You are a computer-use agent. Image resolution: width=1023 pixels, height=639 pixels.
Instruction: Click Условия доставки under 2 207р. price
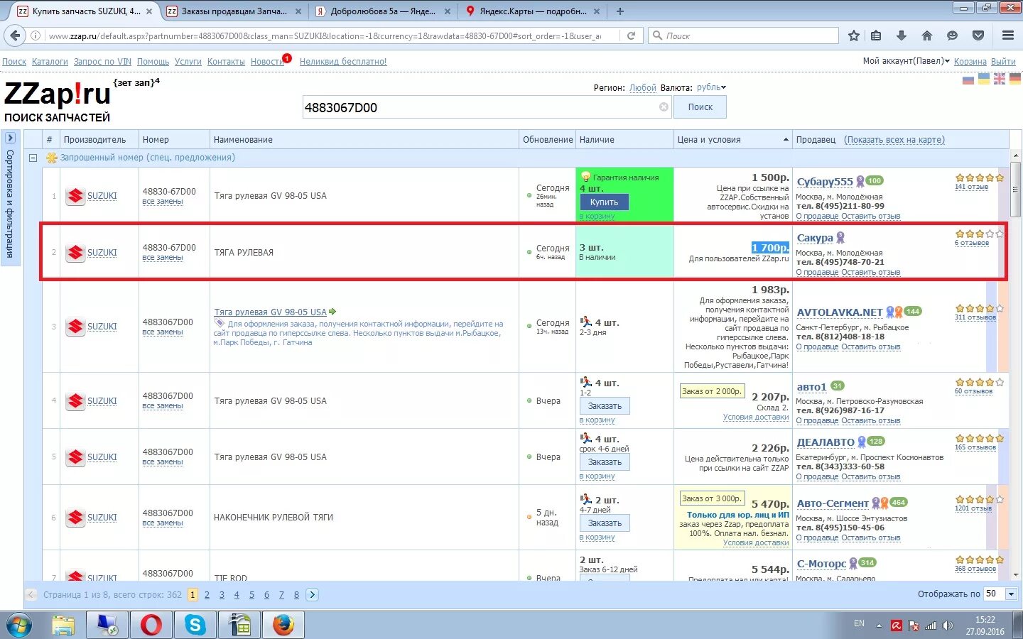756,417
